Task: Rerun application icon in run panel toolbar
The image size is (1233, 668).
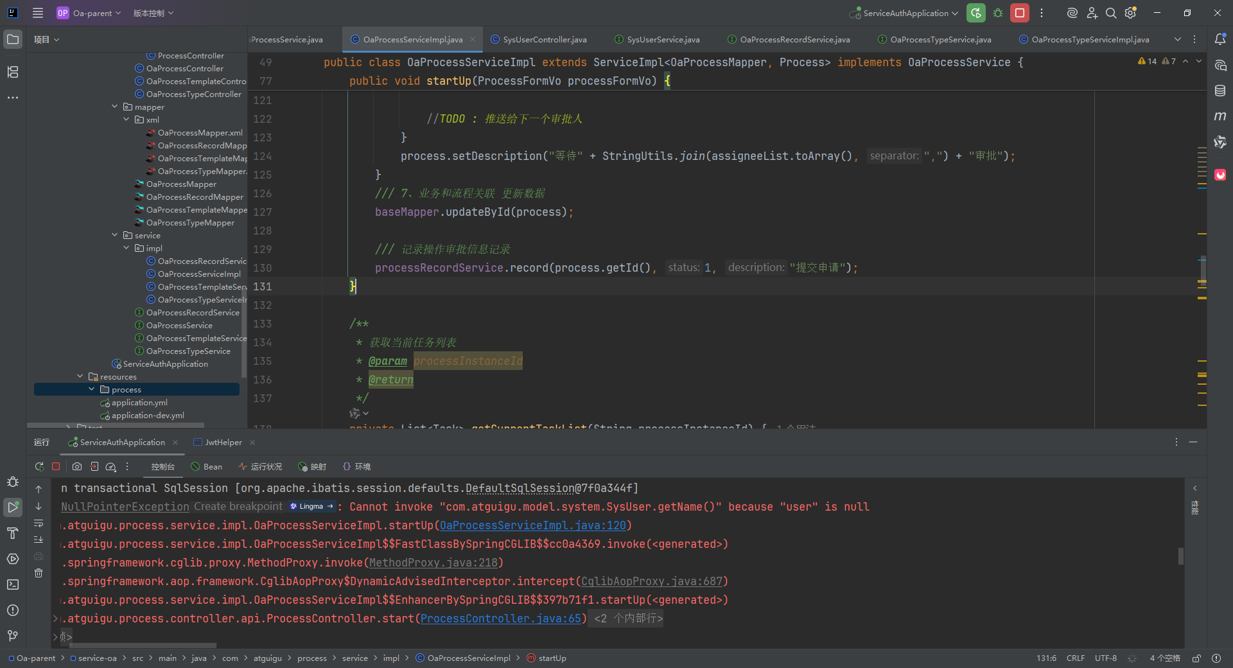Action: [x=39, y=467]
